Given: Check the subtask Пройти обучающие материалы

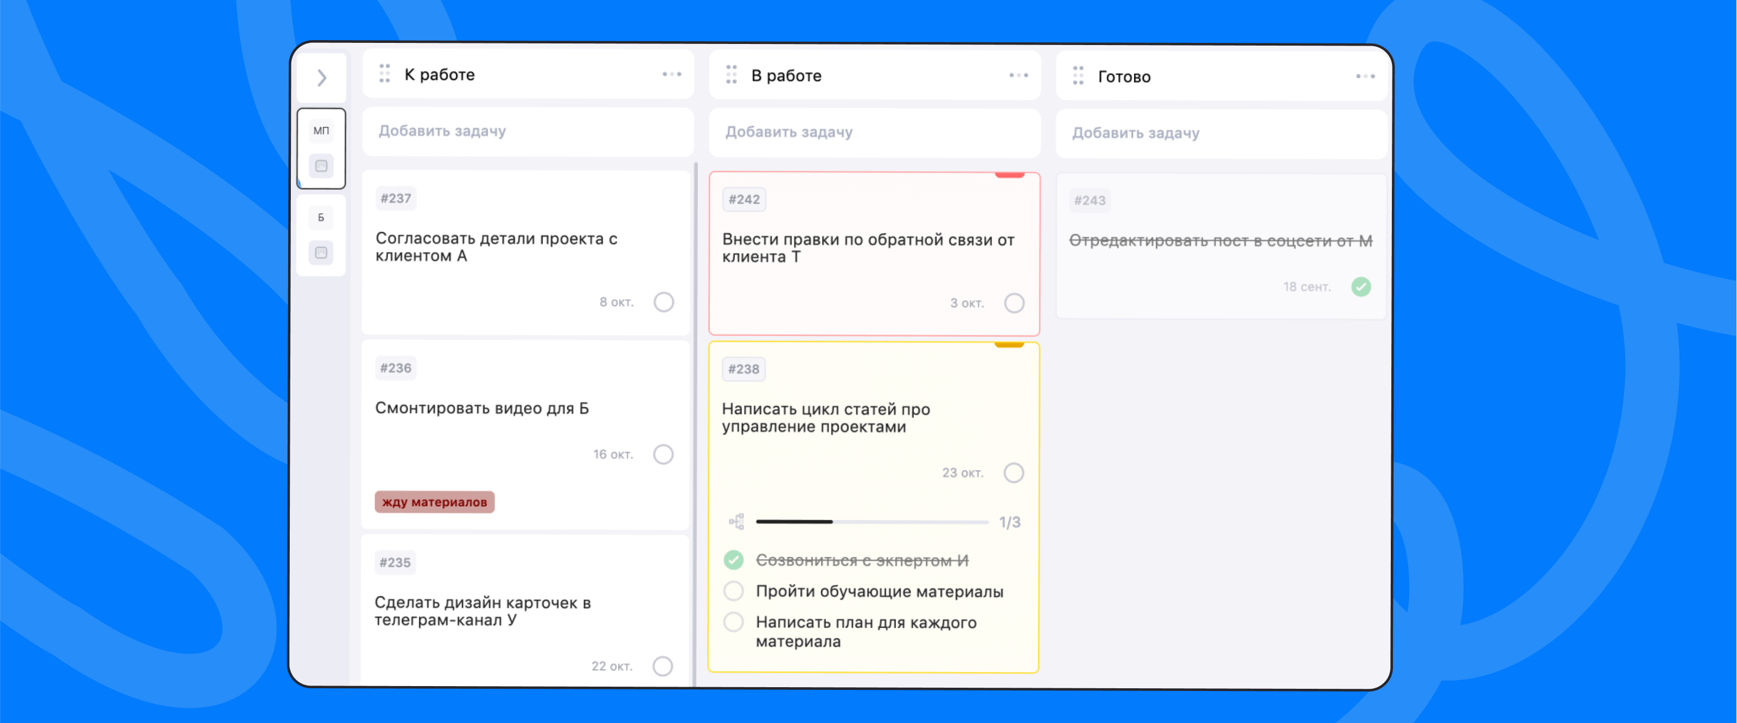Looking at the screenshot, I should (733, 592).
